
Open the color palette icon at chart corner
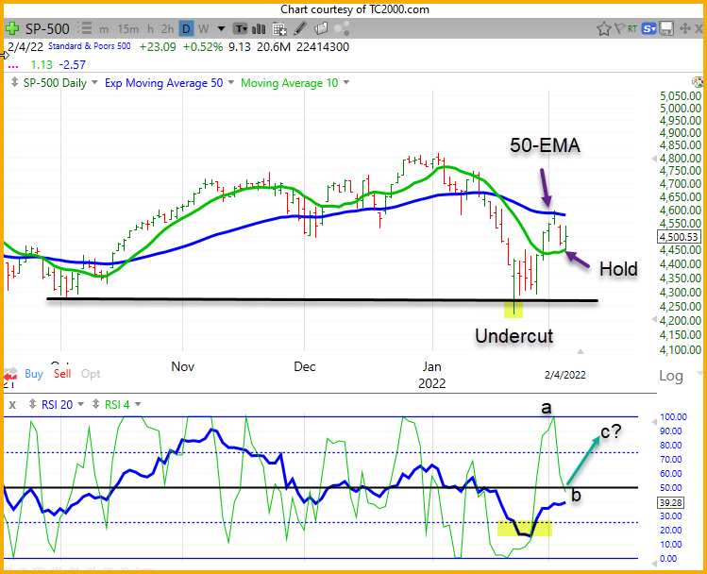point(698,82)
